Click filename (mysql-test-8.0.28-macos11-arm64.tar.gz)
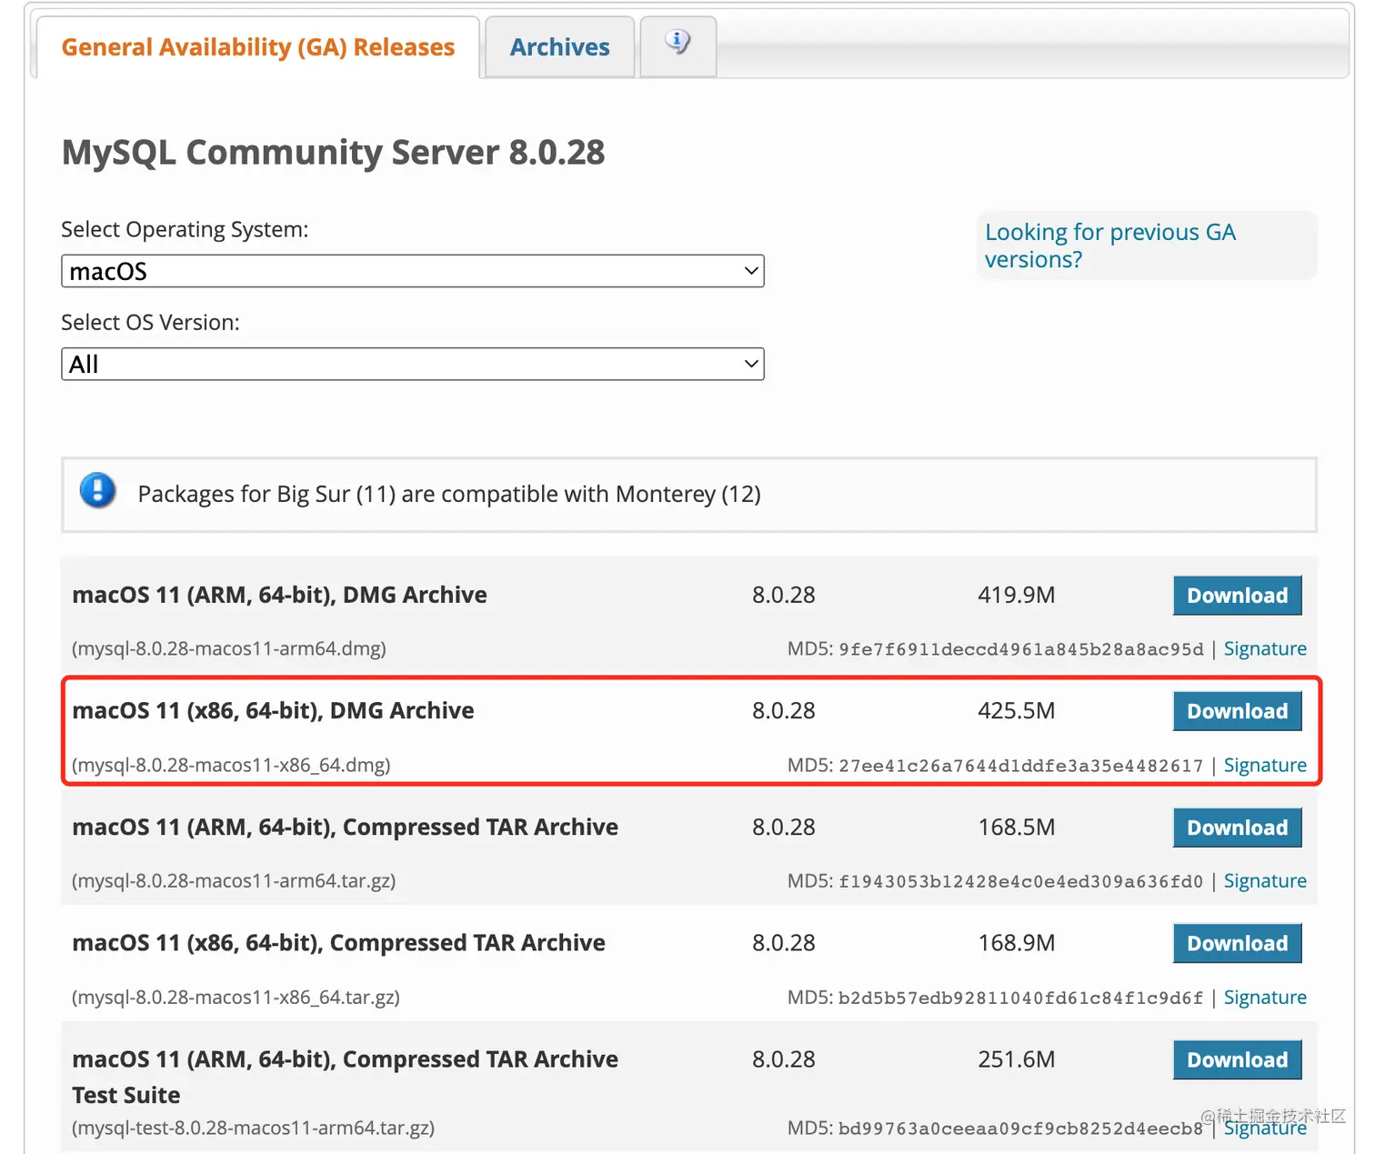1375x1154 pixels. coord(253,1128)
